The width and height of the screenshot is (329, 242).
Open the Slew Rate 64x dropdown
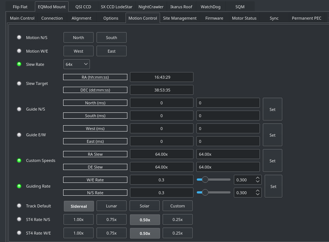(76, 64)
